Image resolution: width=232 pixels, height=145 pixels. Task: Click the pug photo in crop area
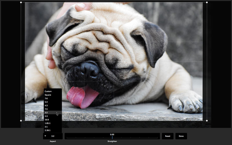114,61
